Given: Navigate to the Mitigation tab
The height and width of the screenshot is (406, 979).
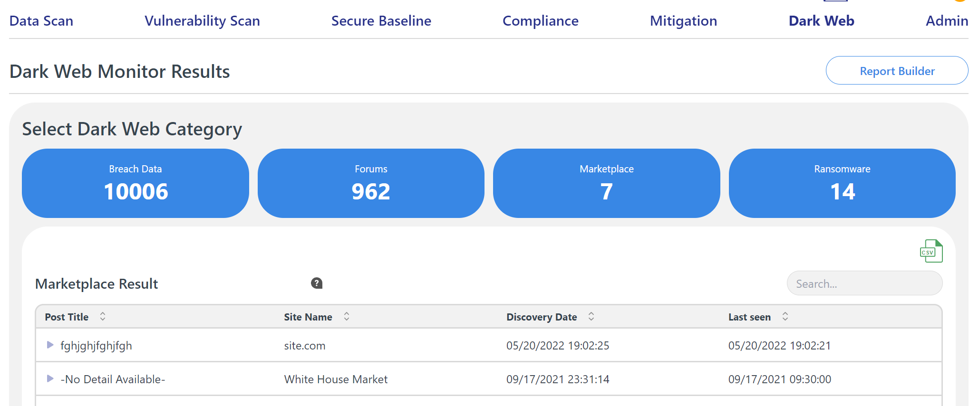Looking at the screenshot, I should pos(683,21).
